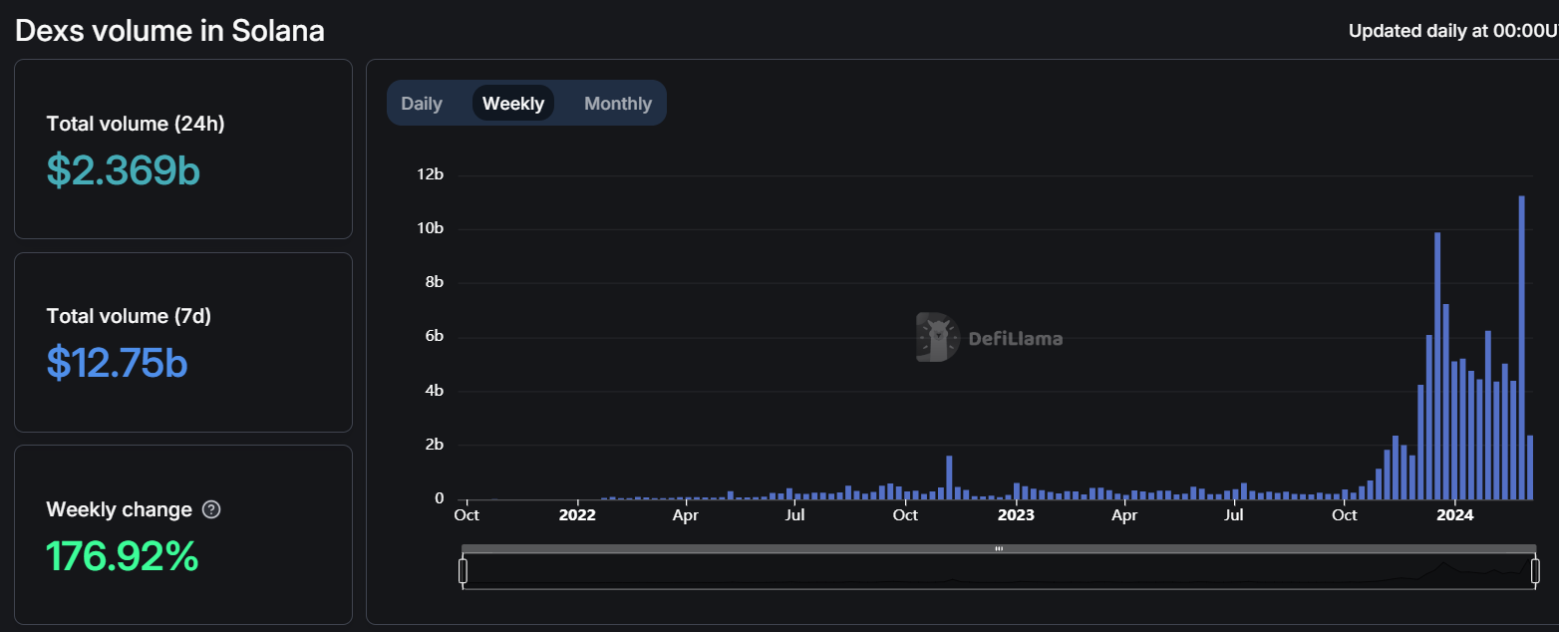Click the late-2023 peak bar near 10b
1559x632 pixels.
1437,367
